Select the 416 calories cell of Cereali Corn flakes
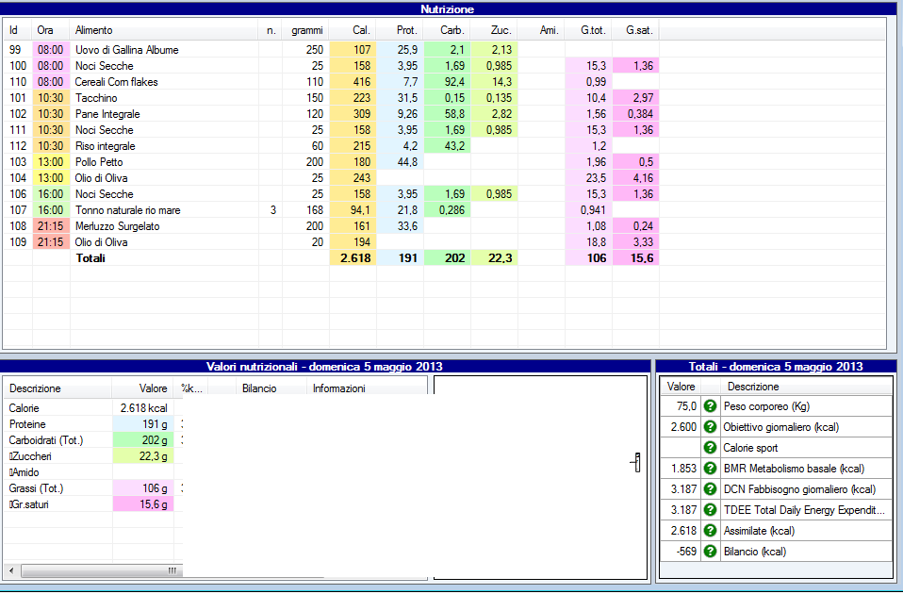The height and width of the screenshot is (594, 903). [353, 82]
